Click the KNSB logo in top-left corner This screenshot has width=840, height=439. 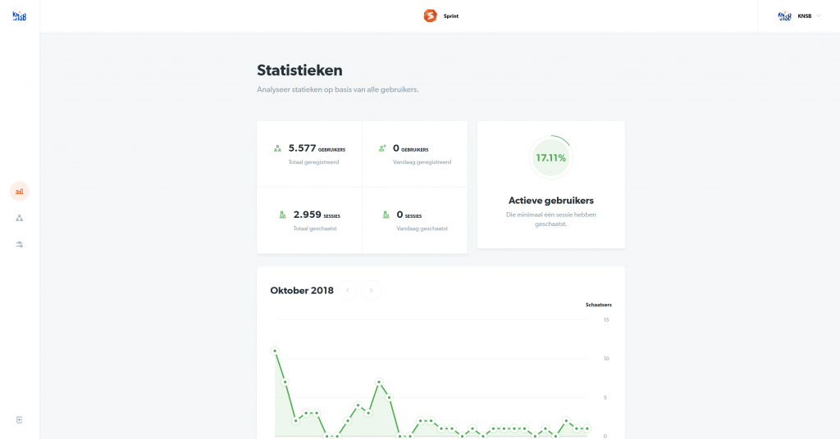click(x=19, y=16)
